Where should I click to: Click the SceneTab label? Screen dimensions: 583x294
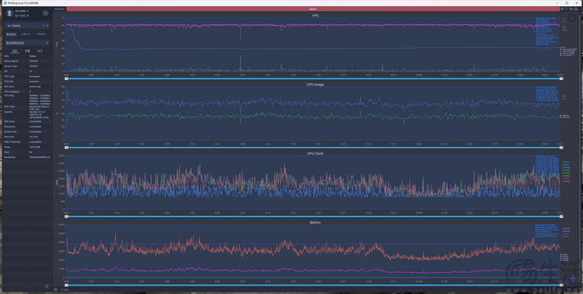click(59, 9)
